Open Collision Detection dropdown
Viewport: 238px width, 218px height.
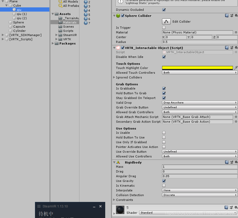[200, 195]
